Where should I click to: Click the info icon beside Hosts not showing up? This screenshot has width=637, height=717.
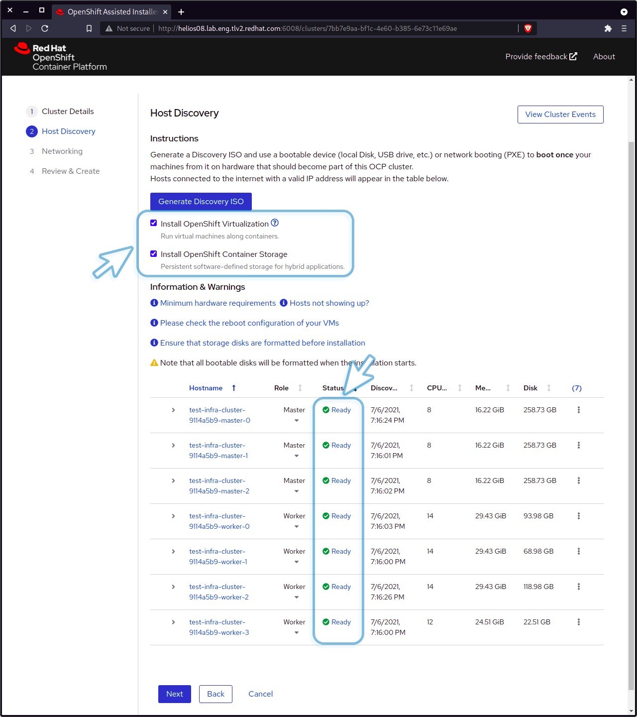(284, 303)
